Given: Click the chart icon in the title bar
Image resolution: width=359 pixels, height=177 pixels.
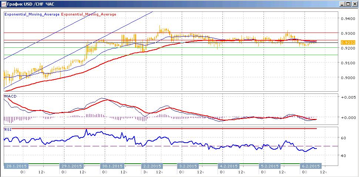Looking at the screenshot, I should [3, 4].
